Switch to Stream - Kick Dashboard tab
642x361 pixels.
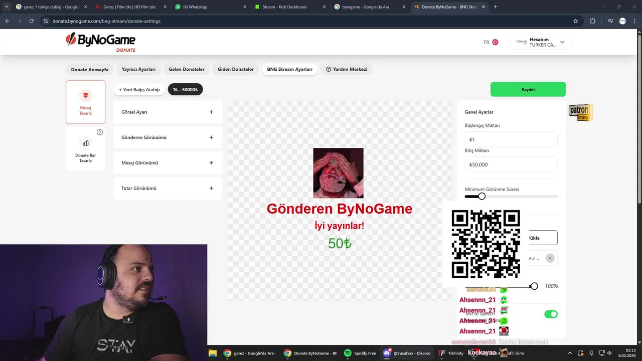pos(290,7)
